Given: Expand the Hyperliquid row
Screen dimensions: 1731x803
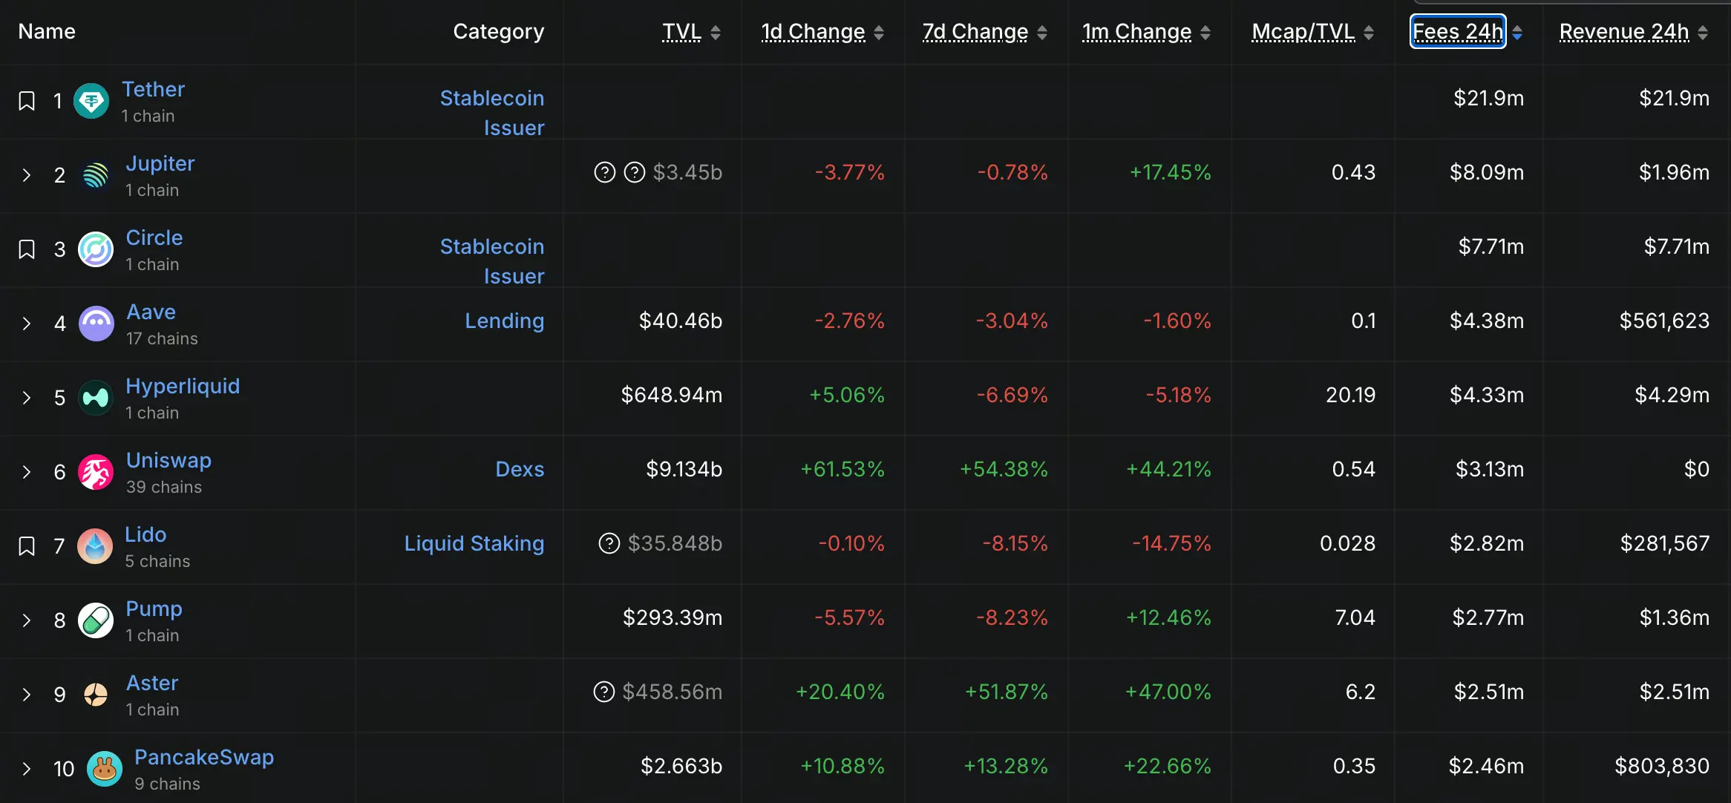Looking at the screenshot, I should [x=27, y=398].
